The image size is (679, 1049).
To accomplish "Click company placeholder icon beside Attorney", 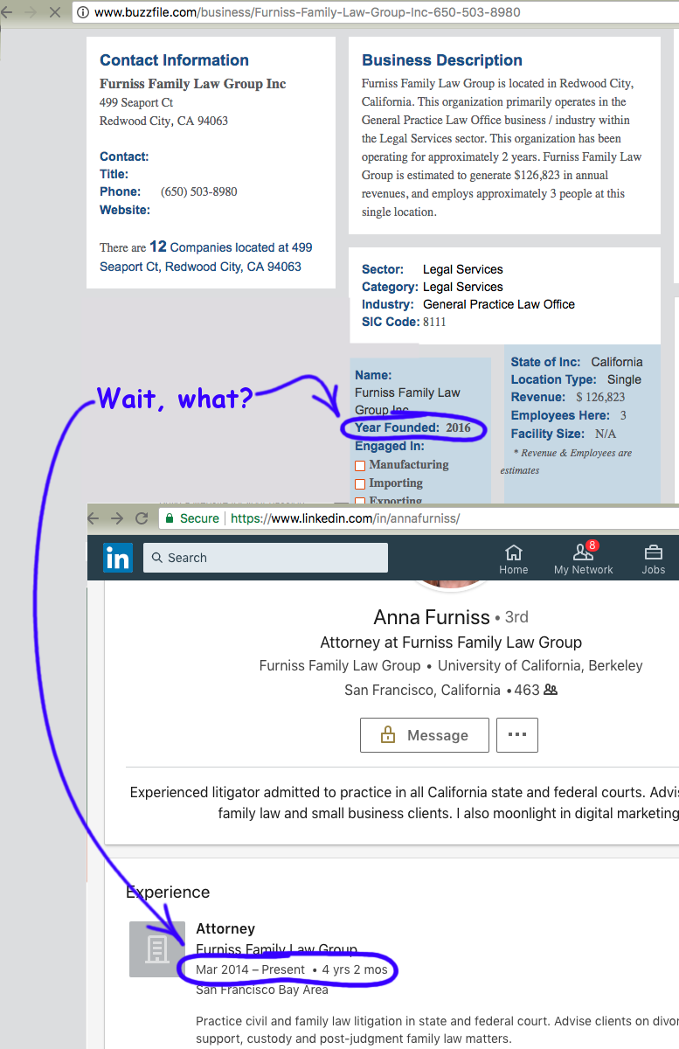I will 157,949.
